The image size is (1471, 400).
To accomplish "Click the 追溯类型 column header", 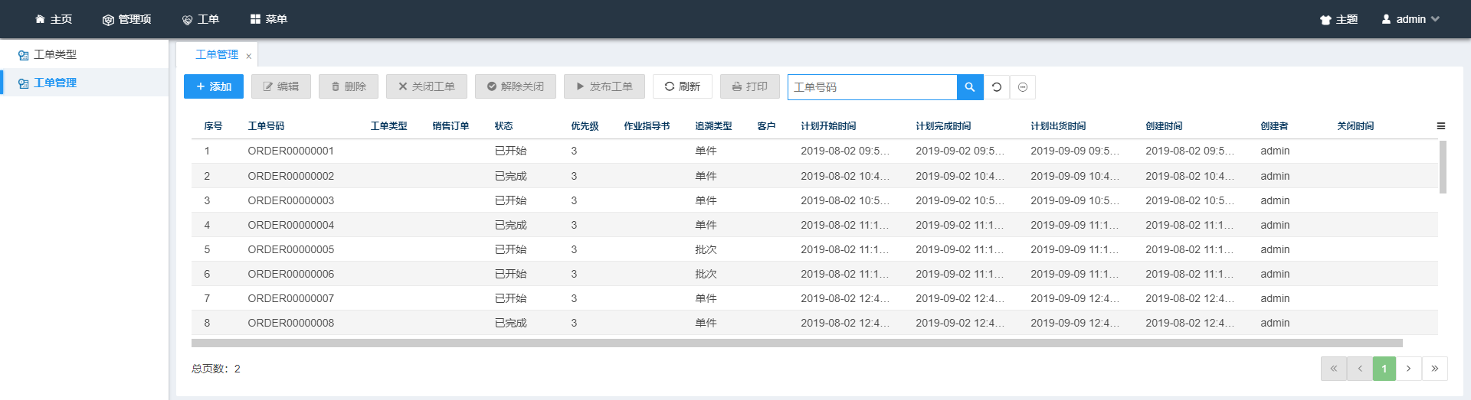I will click(713, 126).
